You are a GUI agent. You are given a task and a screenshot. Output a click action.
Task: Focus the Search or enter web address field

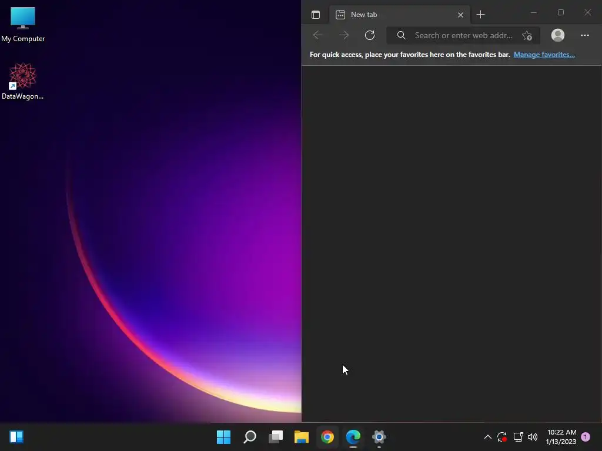point(463,35)
